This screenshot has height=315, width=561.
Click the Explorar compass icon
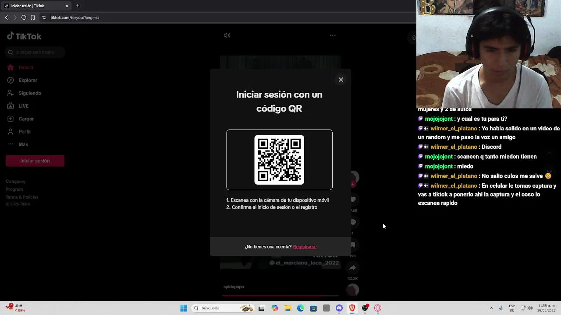11,80
